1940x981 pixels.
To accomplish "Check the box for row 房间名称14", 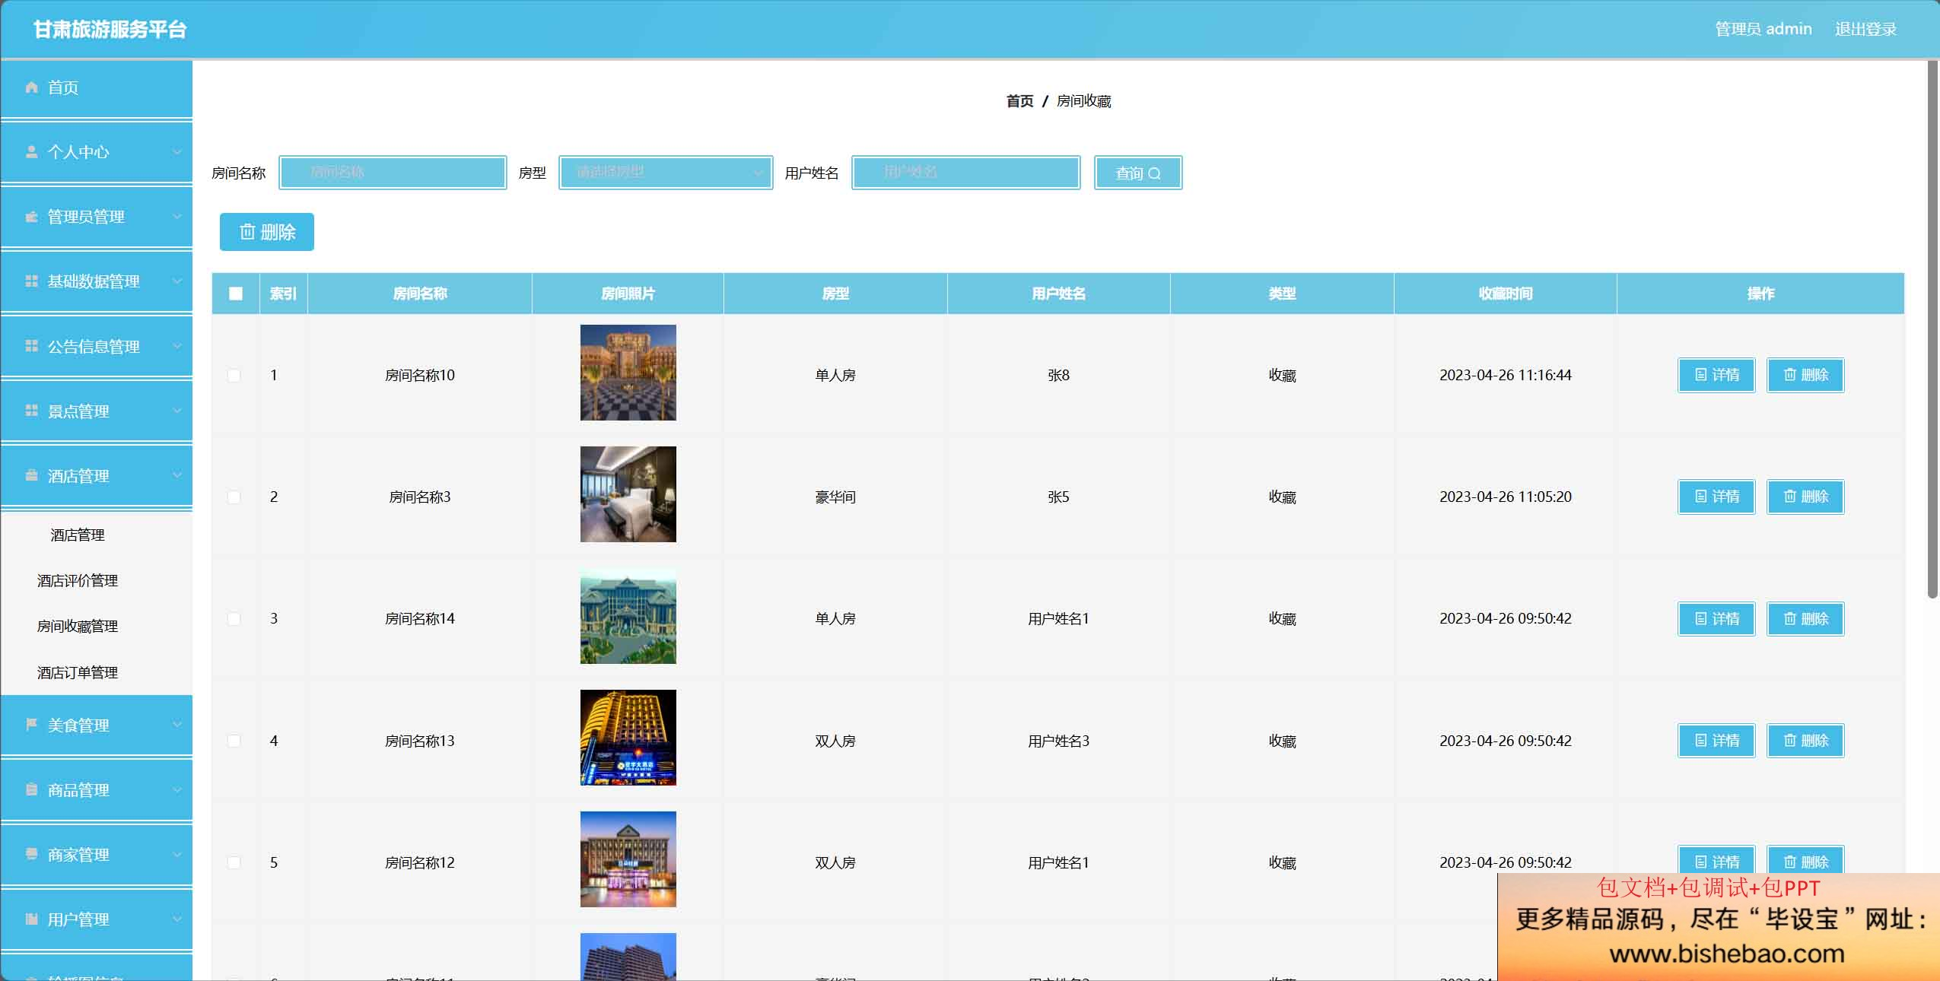I will [x=234, y=619].
